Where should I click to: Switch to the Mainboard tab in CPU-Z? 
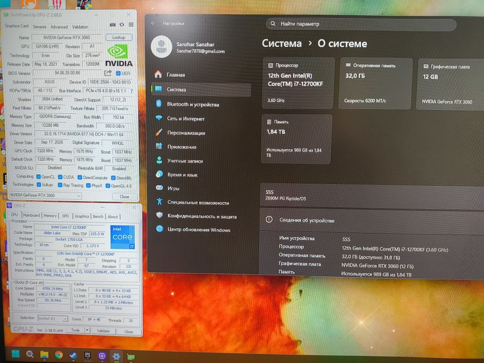tap(32, 215)
